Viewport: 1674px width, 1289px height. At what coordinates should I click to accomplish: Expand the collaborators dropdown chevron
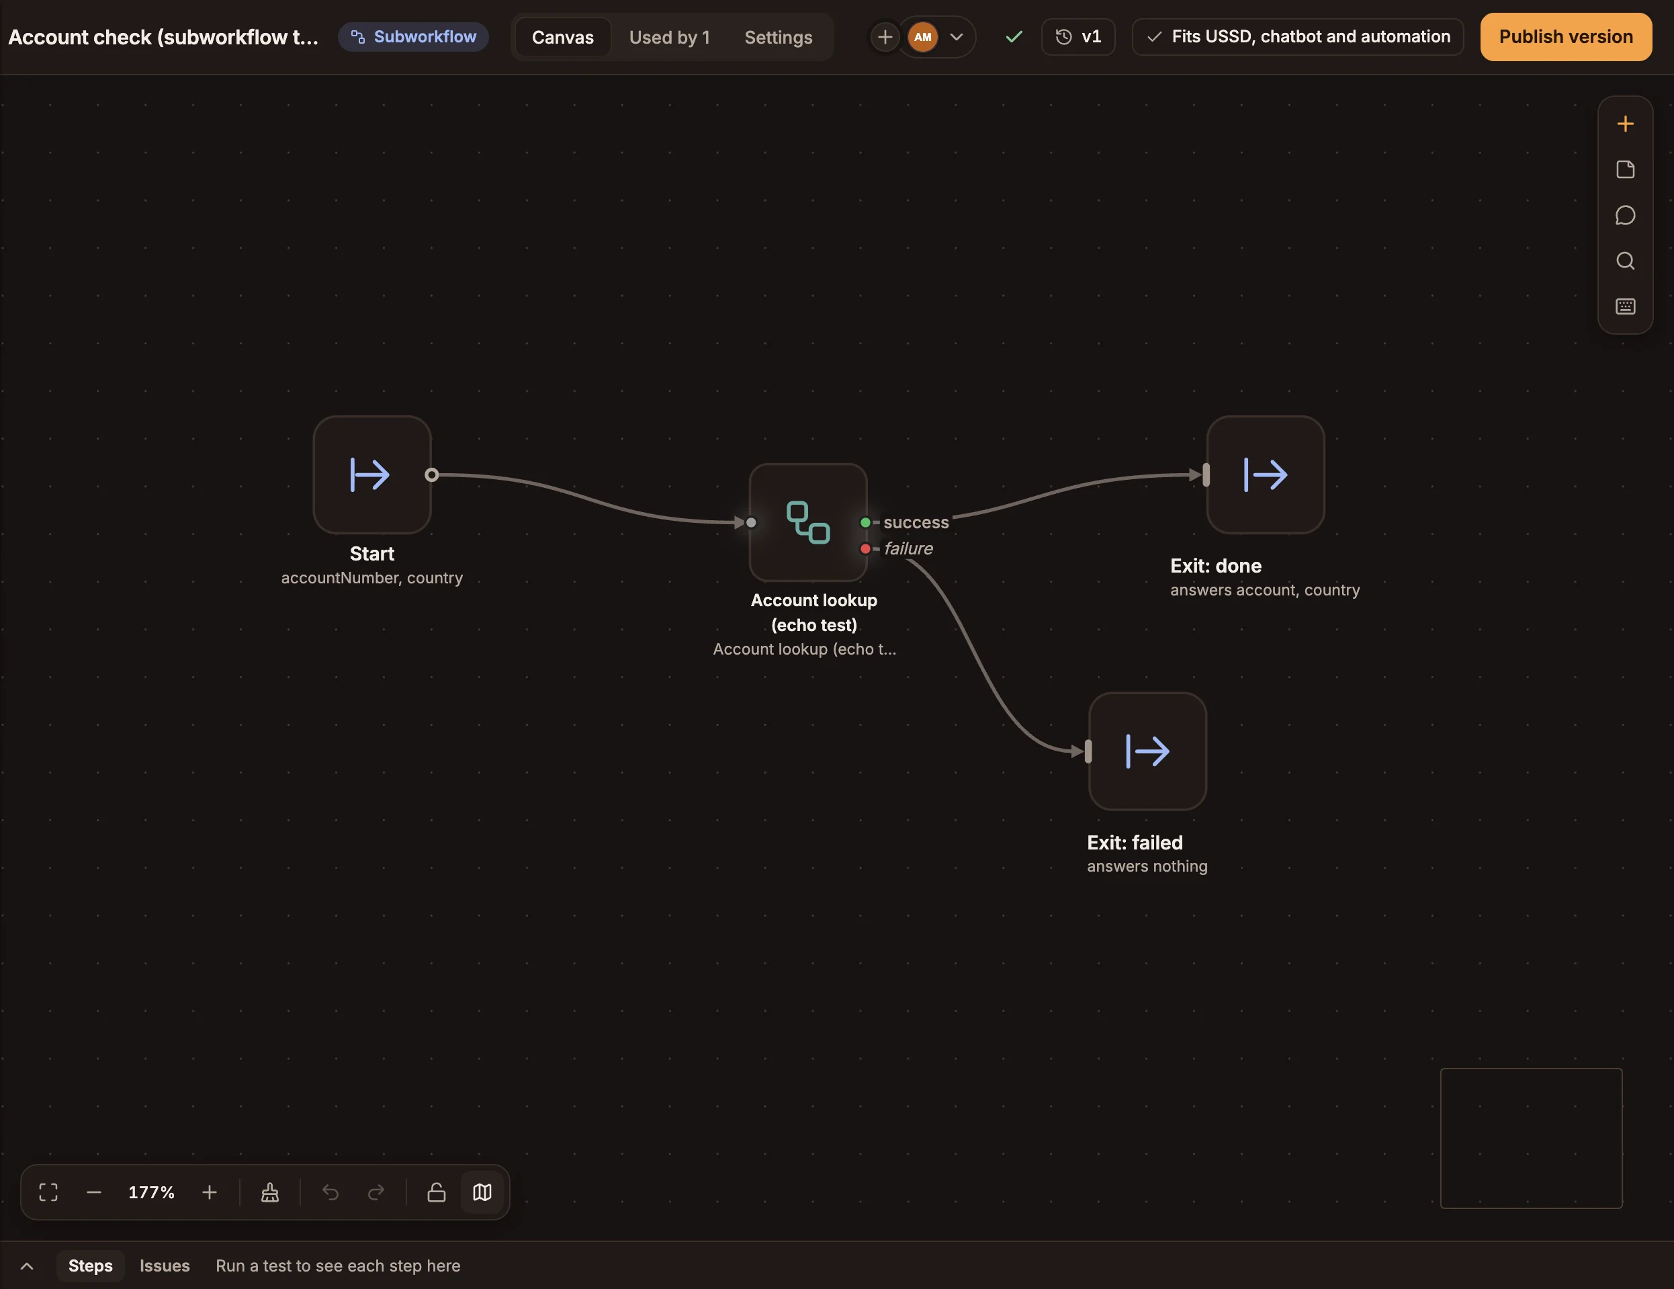click(x=957, y=37)
